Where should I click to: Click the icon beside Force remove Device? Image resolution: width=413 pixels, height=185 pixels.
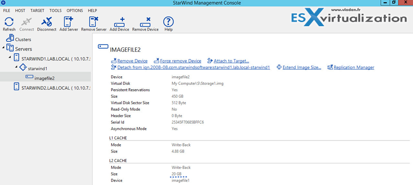tap(156, 61)
